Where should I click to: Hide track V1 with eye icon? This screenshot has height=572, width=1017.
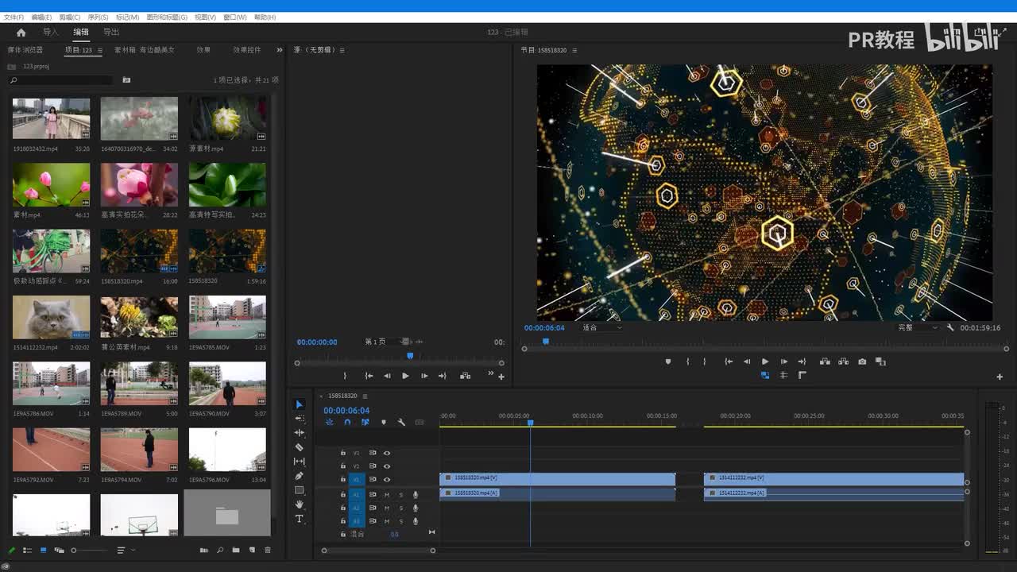tap(387, 480)
